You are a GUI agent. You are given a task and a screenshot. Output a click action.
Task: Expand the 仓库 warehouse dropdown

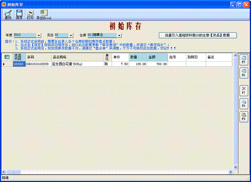coord(119,35)
